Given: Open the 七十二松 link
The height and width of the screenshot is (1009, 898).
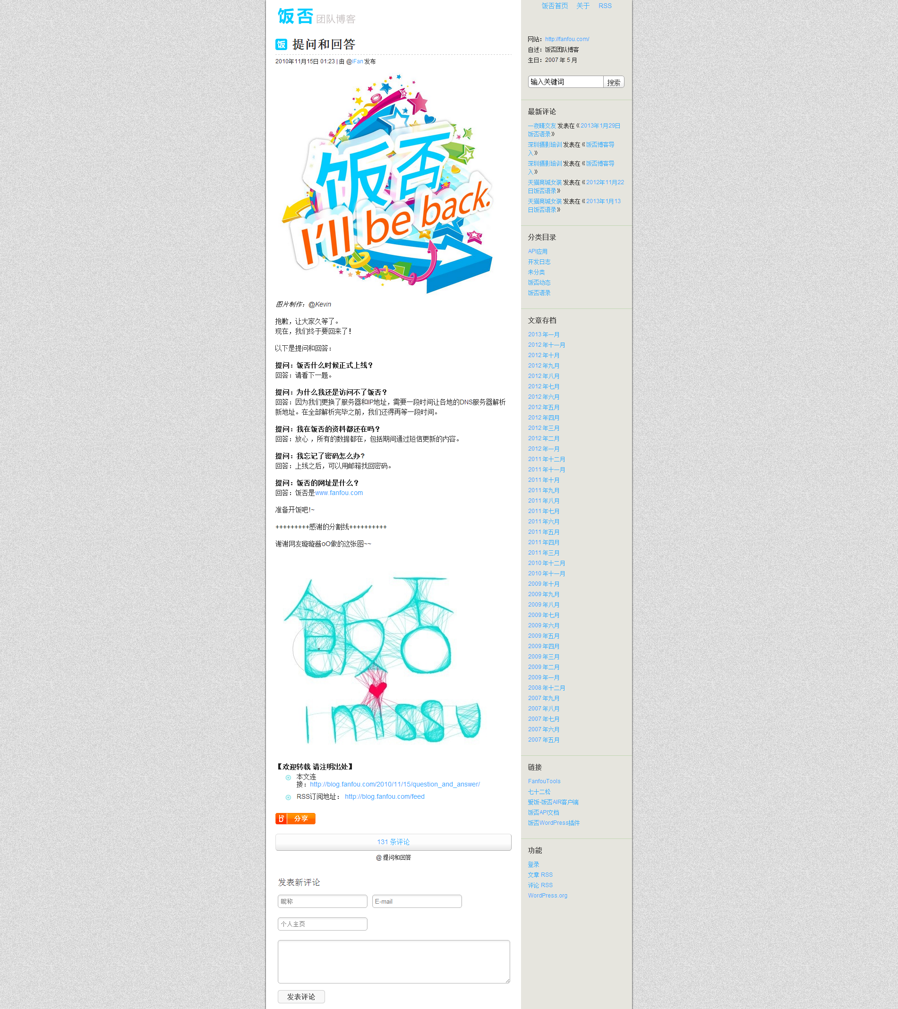Looking at the screenshot, I should (539, 791).
